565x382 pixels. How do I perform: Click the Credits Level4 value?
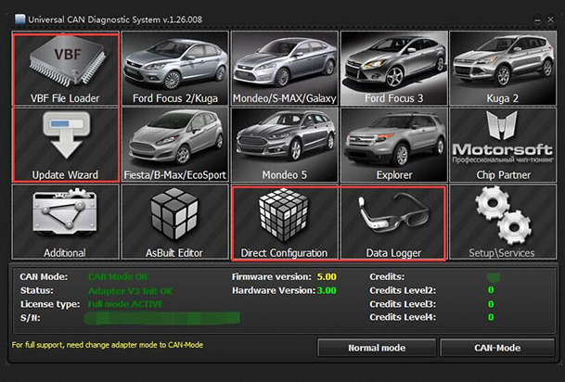(x=491, y=317)
